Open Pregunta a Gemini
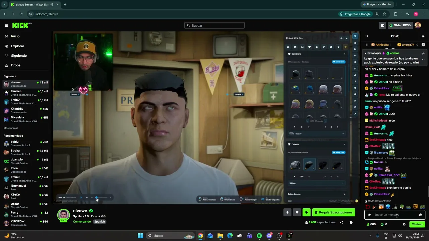Viewport: 429px width, 241px height. (x=377, y=4)
